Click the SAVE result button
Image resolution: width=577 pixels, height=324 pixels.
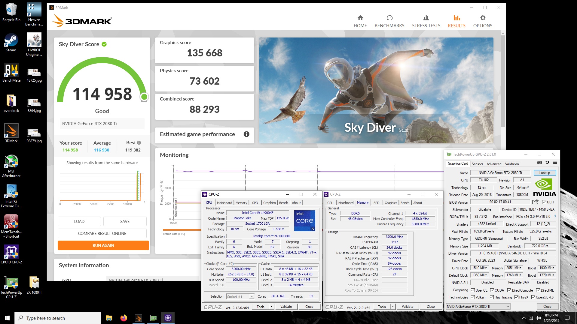pyautogui.click(x=125, y=221)
